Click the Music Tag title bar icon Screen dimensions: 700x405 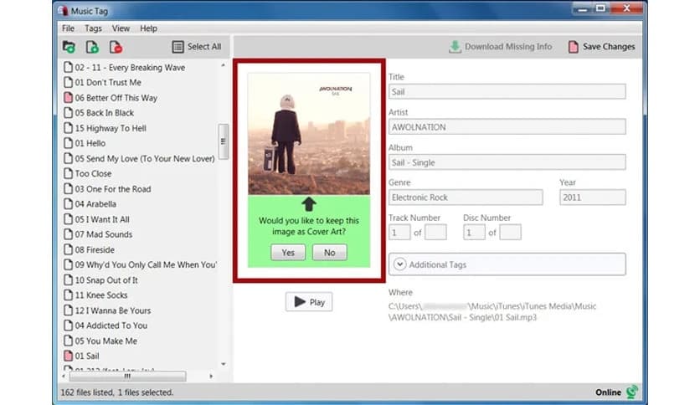63,10
